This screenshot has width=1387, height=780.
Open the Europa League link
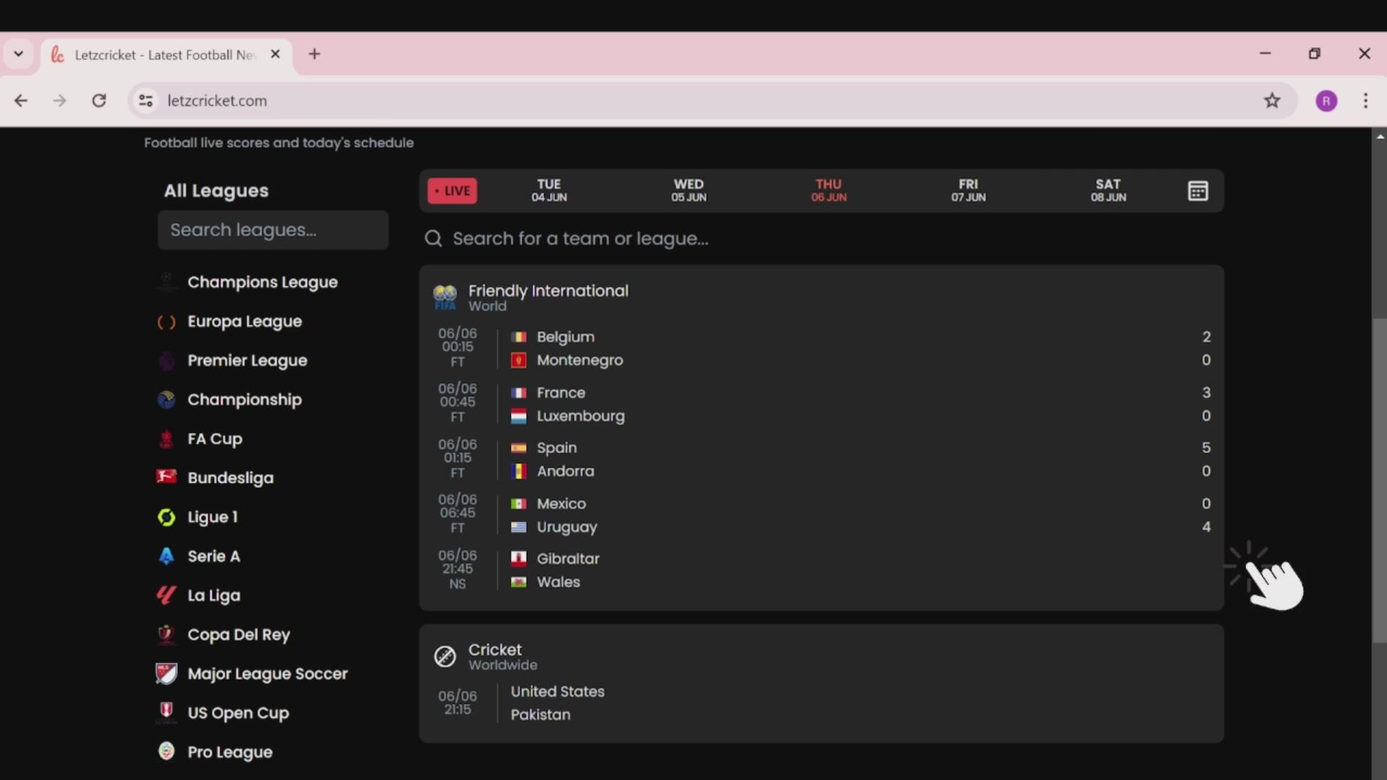coord(245,321)
